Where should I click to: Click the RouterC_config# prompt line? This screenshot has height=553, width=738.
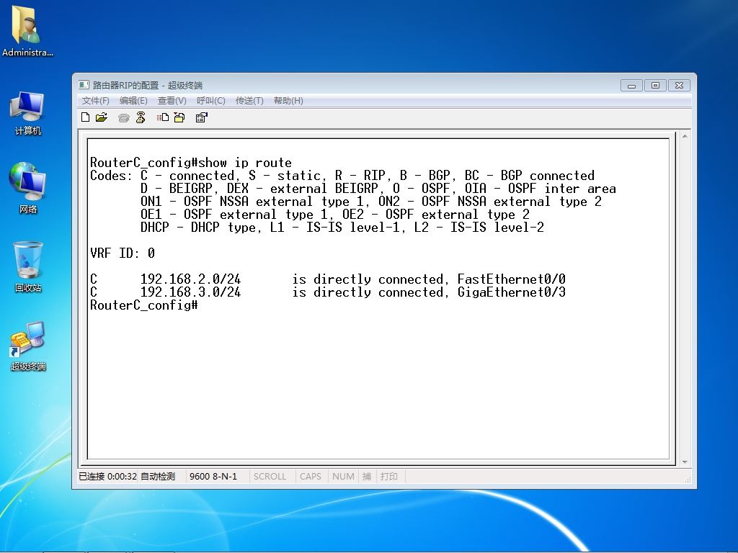144,305
